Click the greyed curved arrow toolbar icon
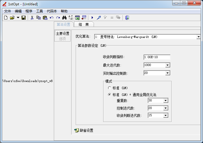The height and width of the screenshot is (143, 203). tap(105, 17)
